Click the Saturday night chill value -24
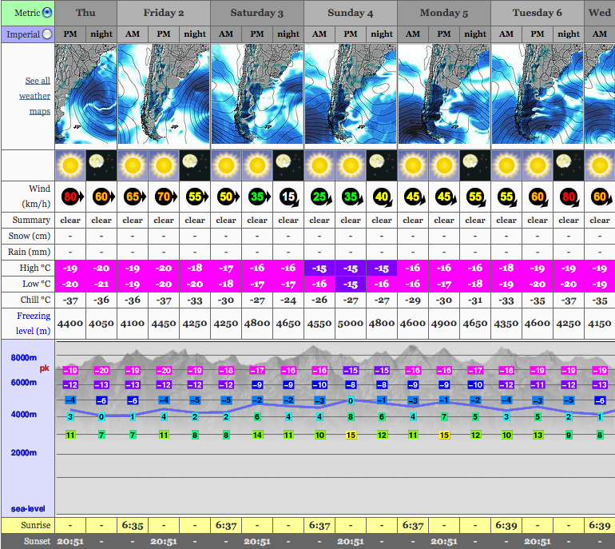Image resolution: width=615 pixels, height=549 pixels. point(288,300)
